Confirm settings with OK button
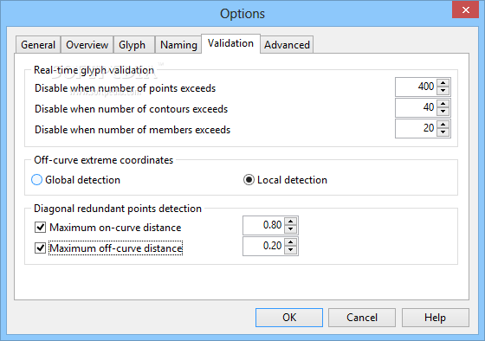 click(x=289, y=318)
